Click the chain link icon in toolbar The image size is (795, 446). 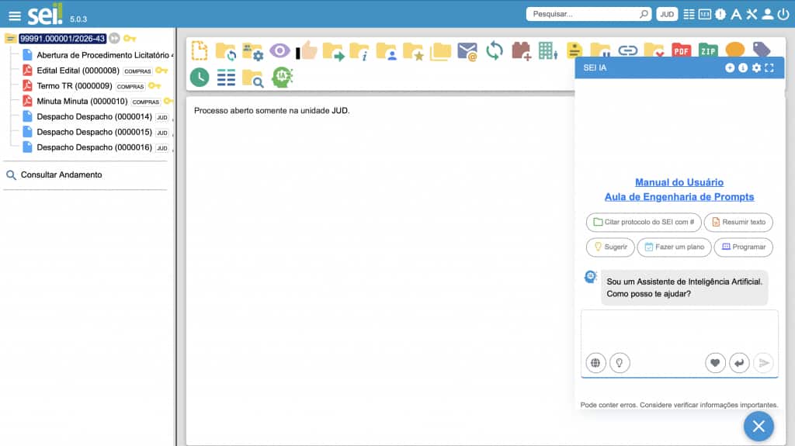[x=627, y=50]
